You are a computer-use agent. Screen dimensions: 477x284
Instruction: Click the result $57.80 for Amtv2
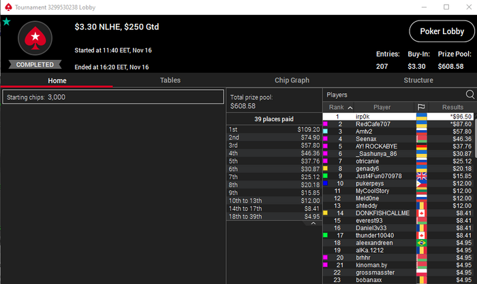pyautogui.click(x=462, y=131)
